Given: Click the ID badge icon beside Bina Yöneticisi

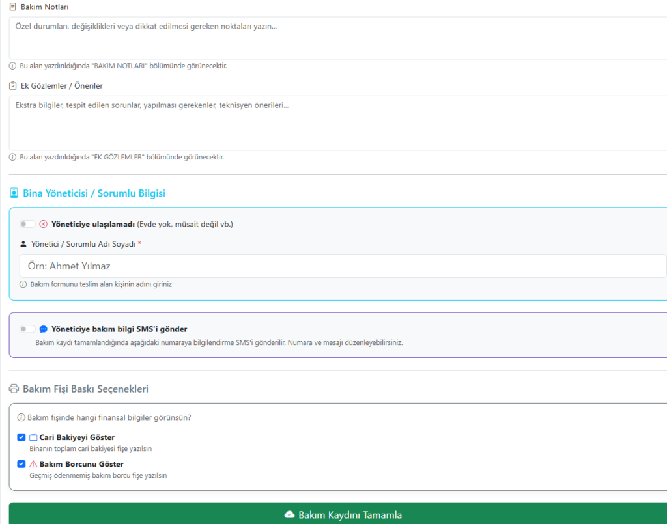Looking at the screenshot, I should [x=14, y=193].
